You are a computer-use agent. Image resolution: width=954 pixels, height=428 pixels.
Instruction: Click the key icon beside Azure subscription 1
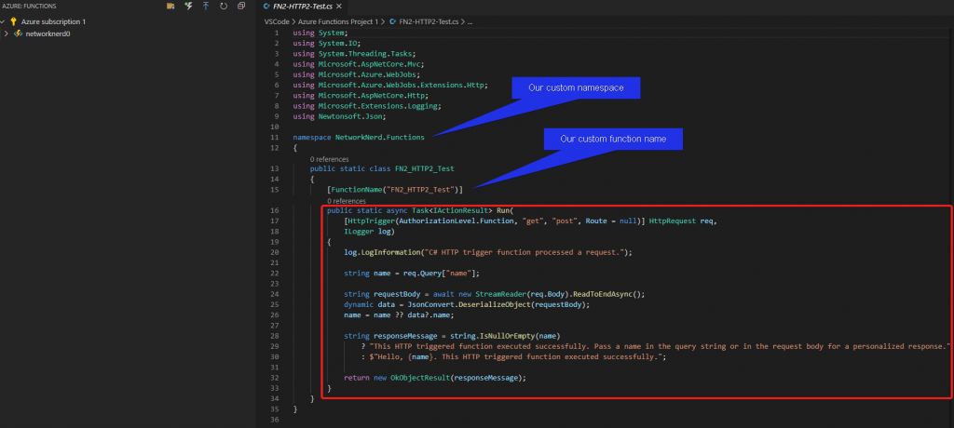pos(13,21)
